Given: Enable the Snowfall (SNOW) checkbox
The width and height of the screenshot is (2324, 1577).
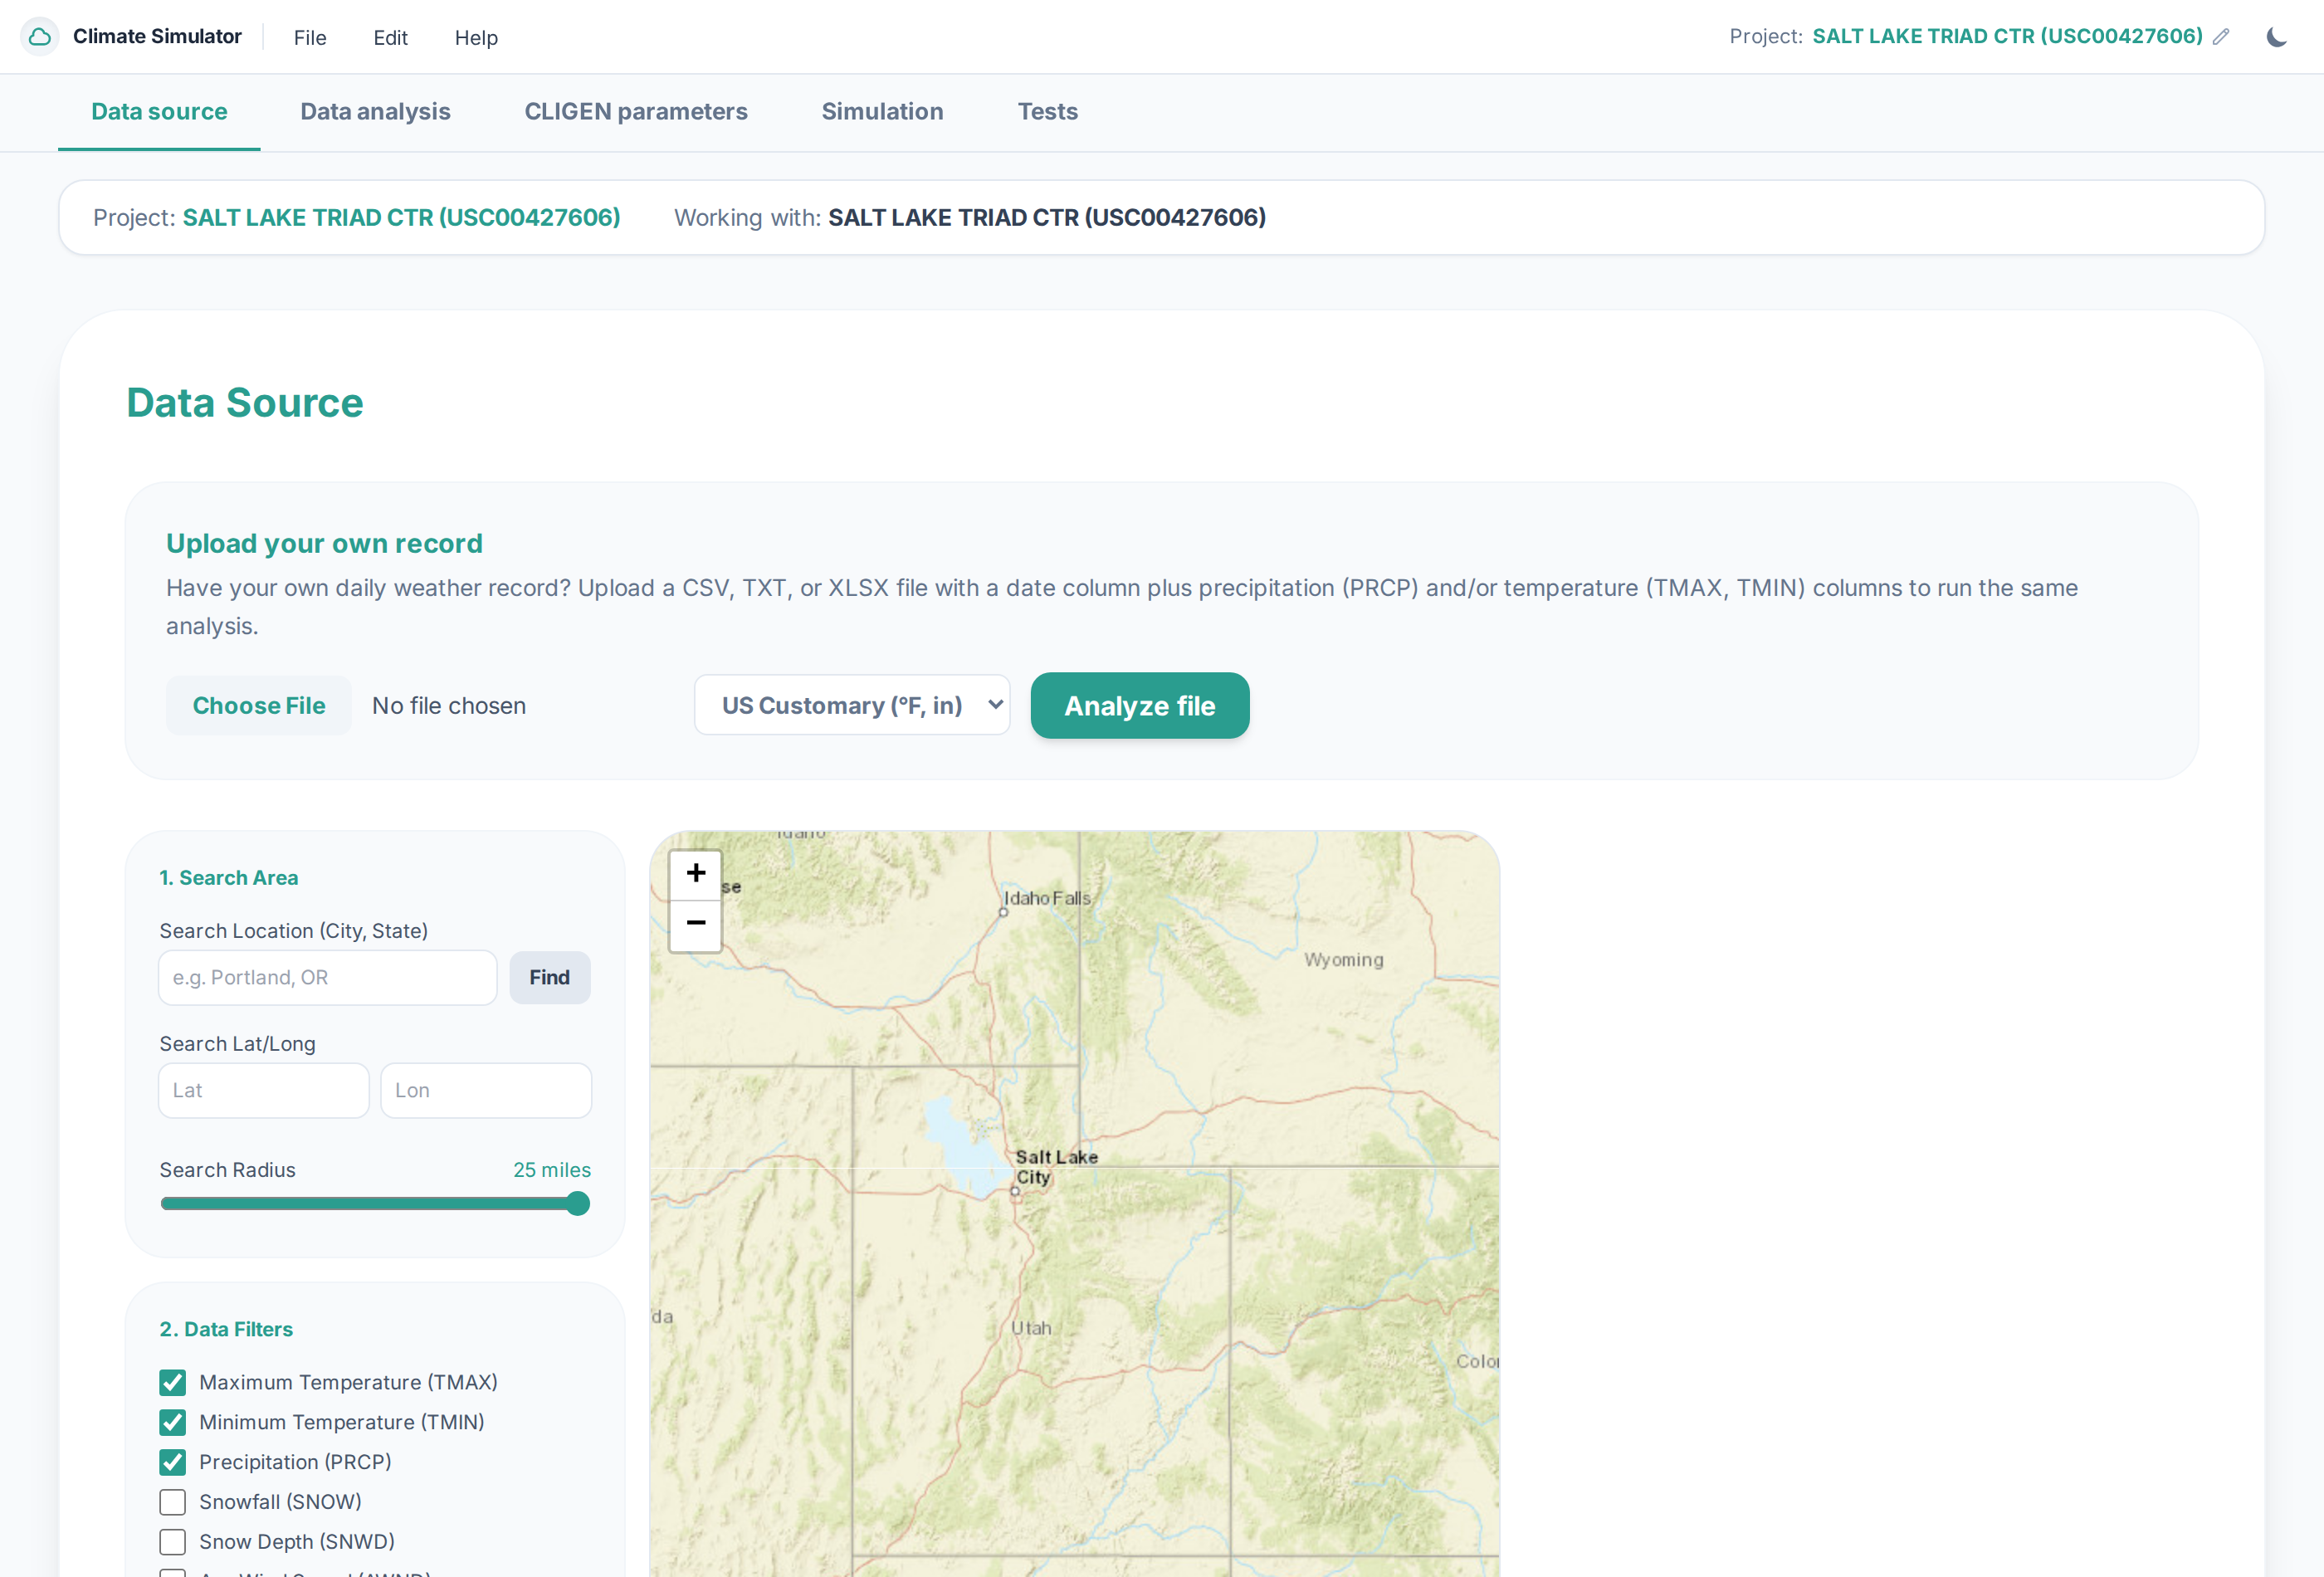Looking at the screenshot, I should click(x=173, y=1503).
